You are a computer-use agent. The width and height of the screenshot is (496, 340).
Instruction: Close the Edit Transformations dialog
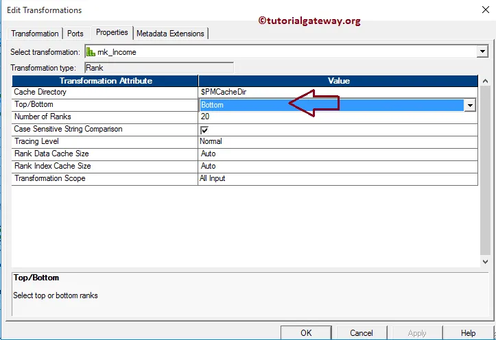click(486, 10)
